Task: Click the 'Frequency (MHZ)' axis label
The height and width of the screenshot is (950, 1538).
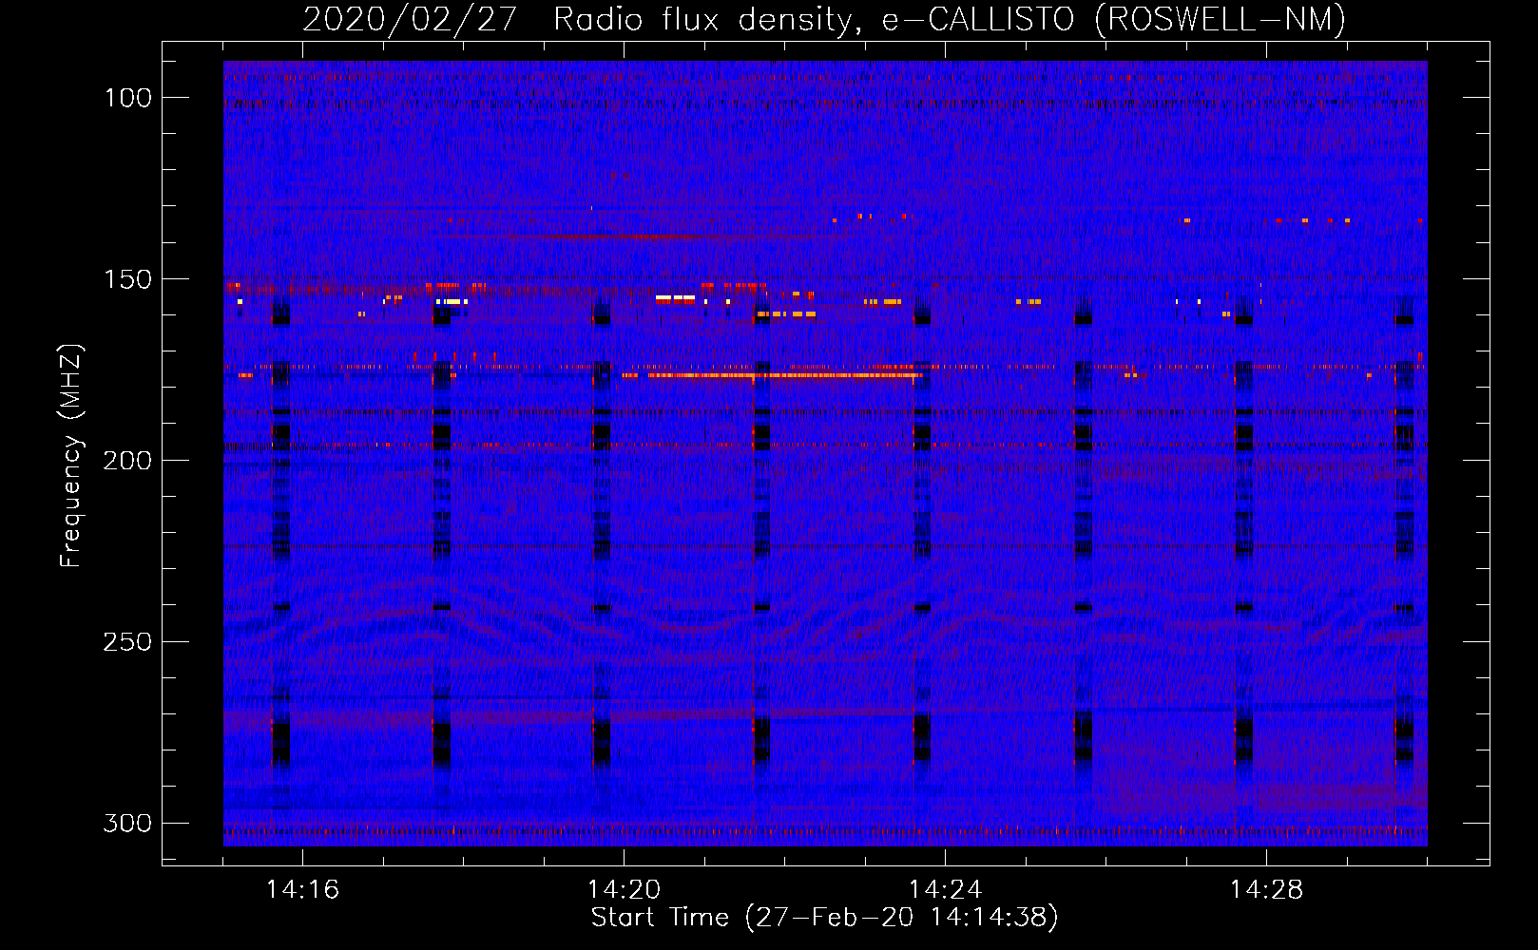Action: (x=71, y=456)
